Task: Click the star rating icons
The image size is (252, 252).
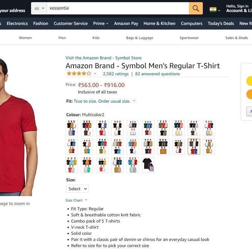Action: point(79,74)
